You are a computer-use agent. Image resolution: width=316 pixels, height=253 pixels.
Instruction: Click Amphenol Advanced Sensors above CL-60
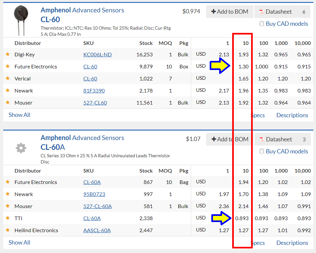(x=82, y=10)
